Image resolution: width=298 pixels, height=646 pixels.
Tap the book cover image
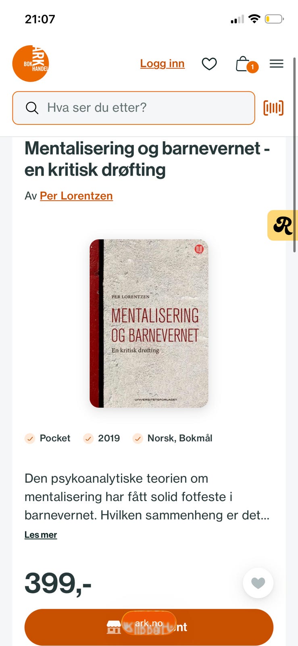click(x=149, y=323)
